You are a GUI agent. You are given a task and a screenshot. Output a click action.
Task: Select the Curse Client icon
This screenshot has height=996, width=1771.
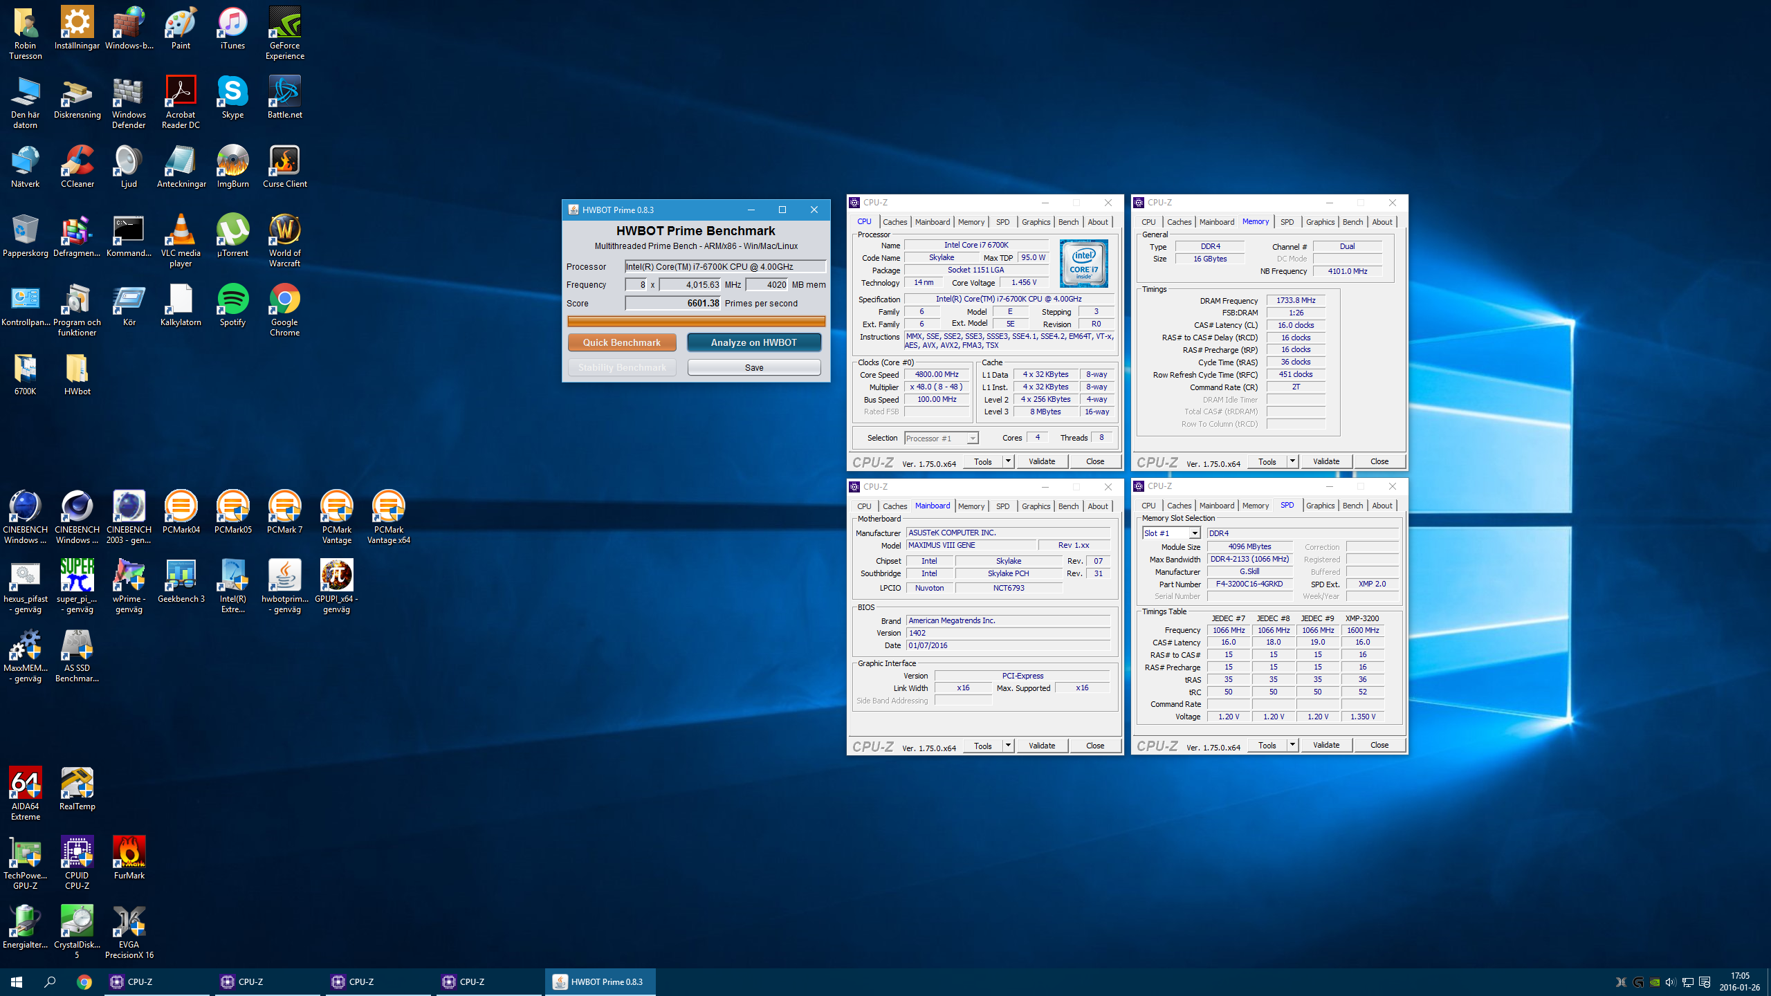(x=284, y=166)
